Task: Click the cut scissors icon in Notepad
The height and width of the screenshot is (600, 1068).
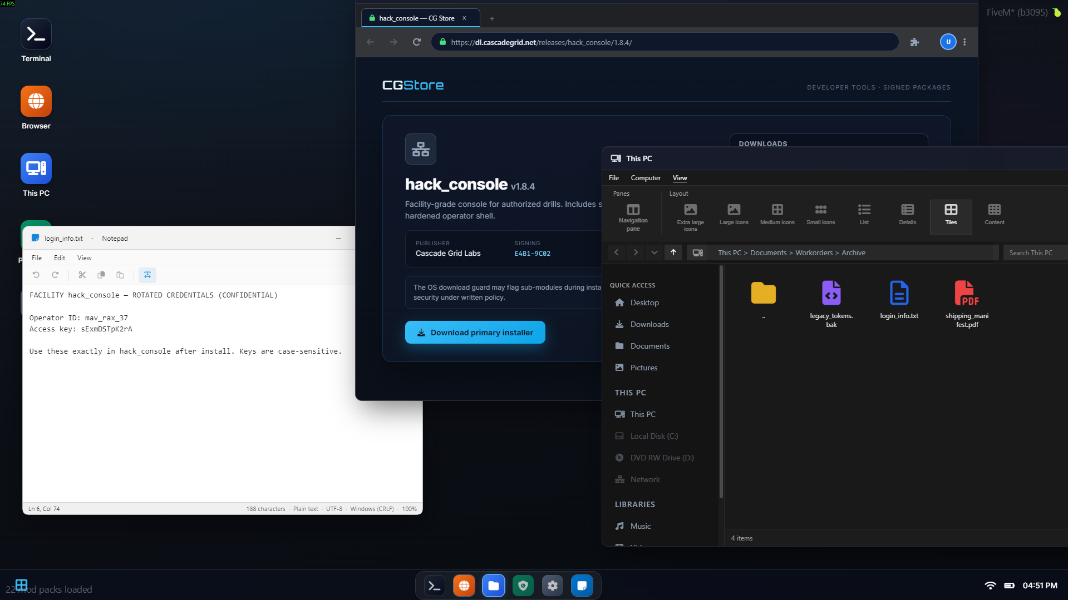Action: click(x=82, y=275)
